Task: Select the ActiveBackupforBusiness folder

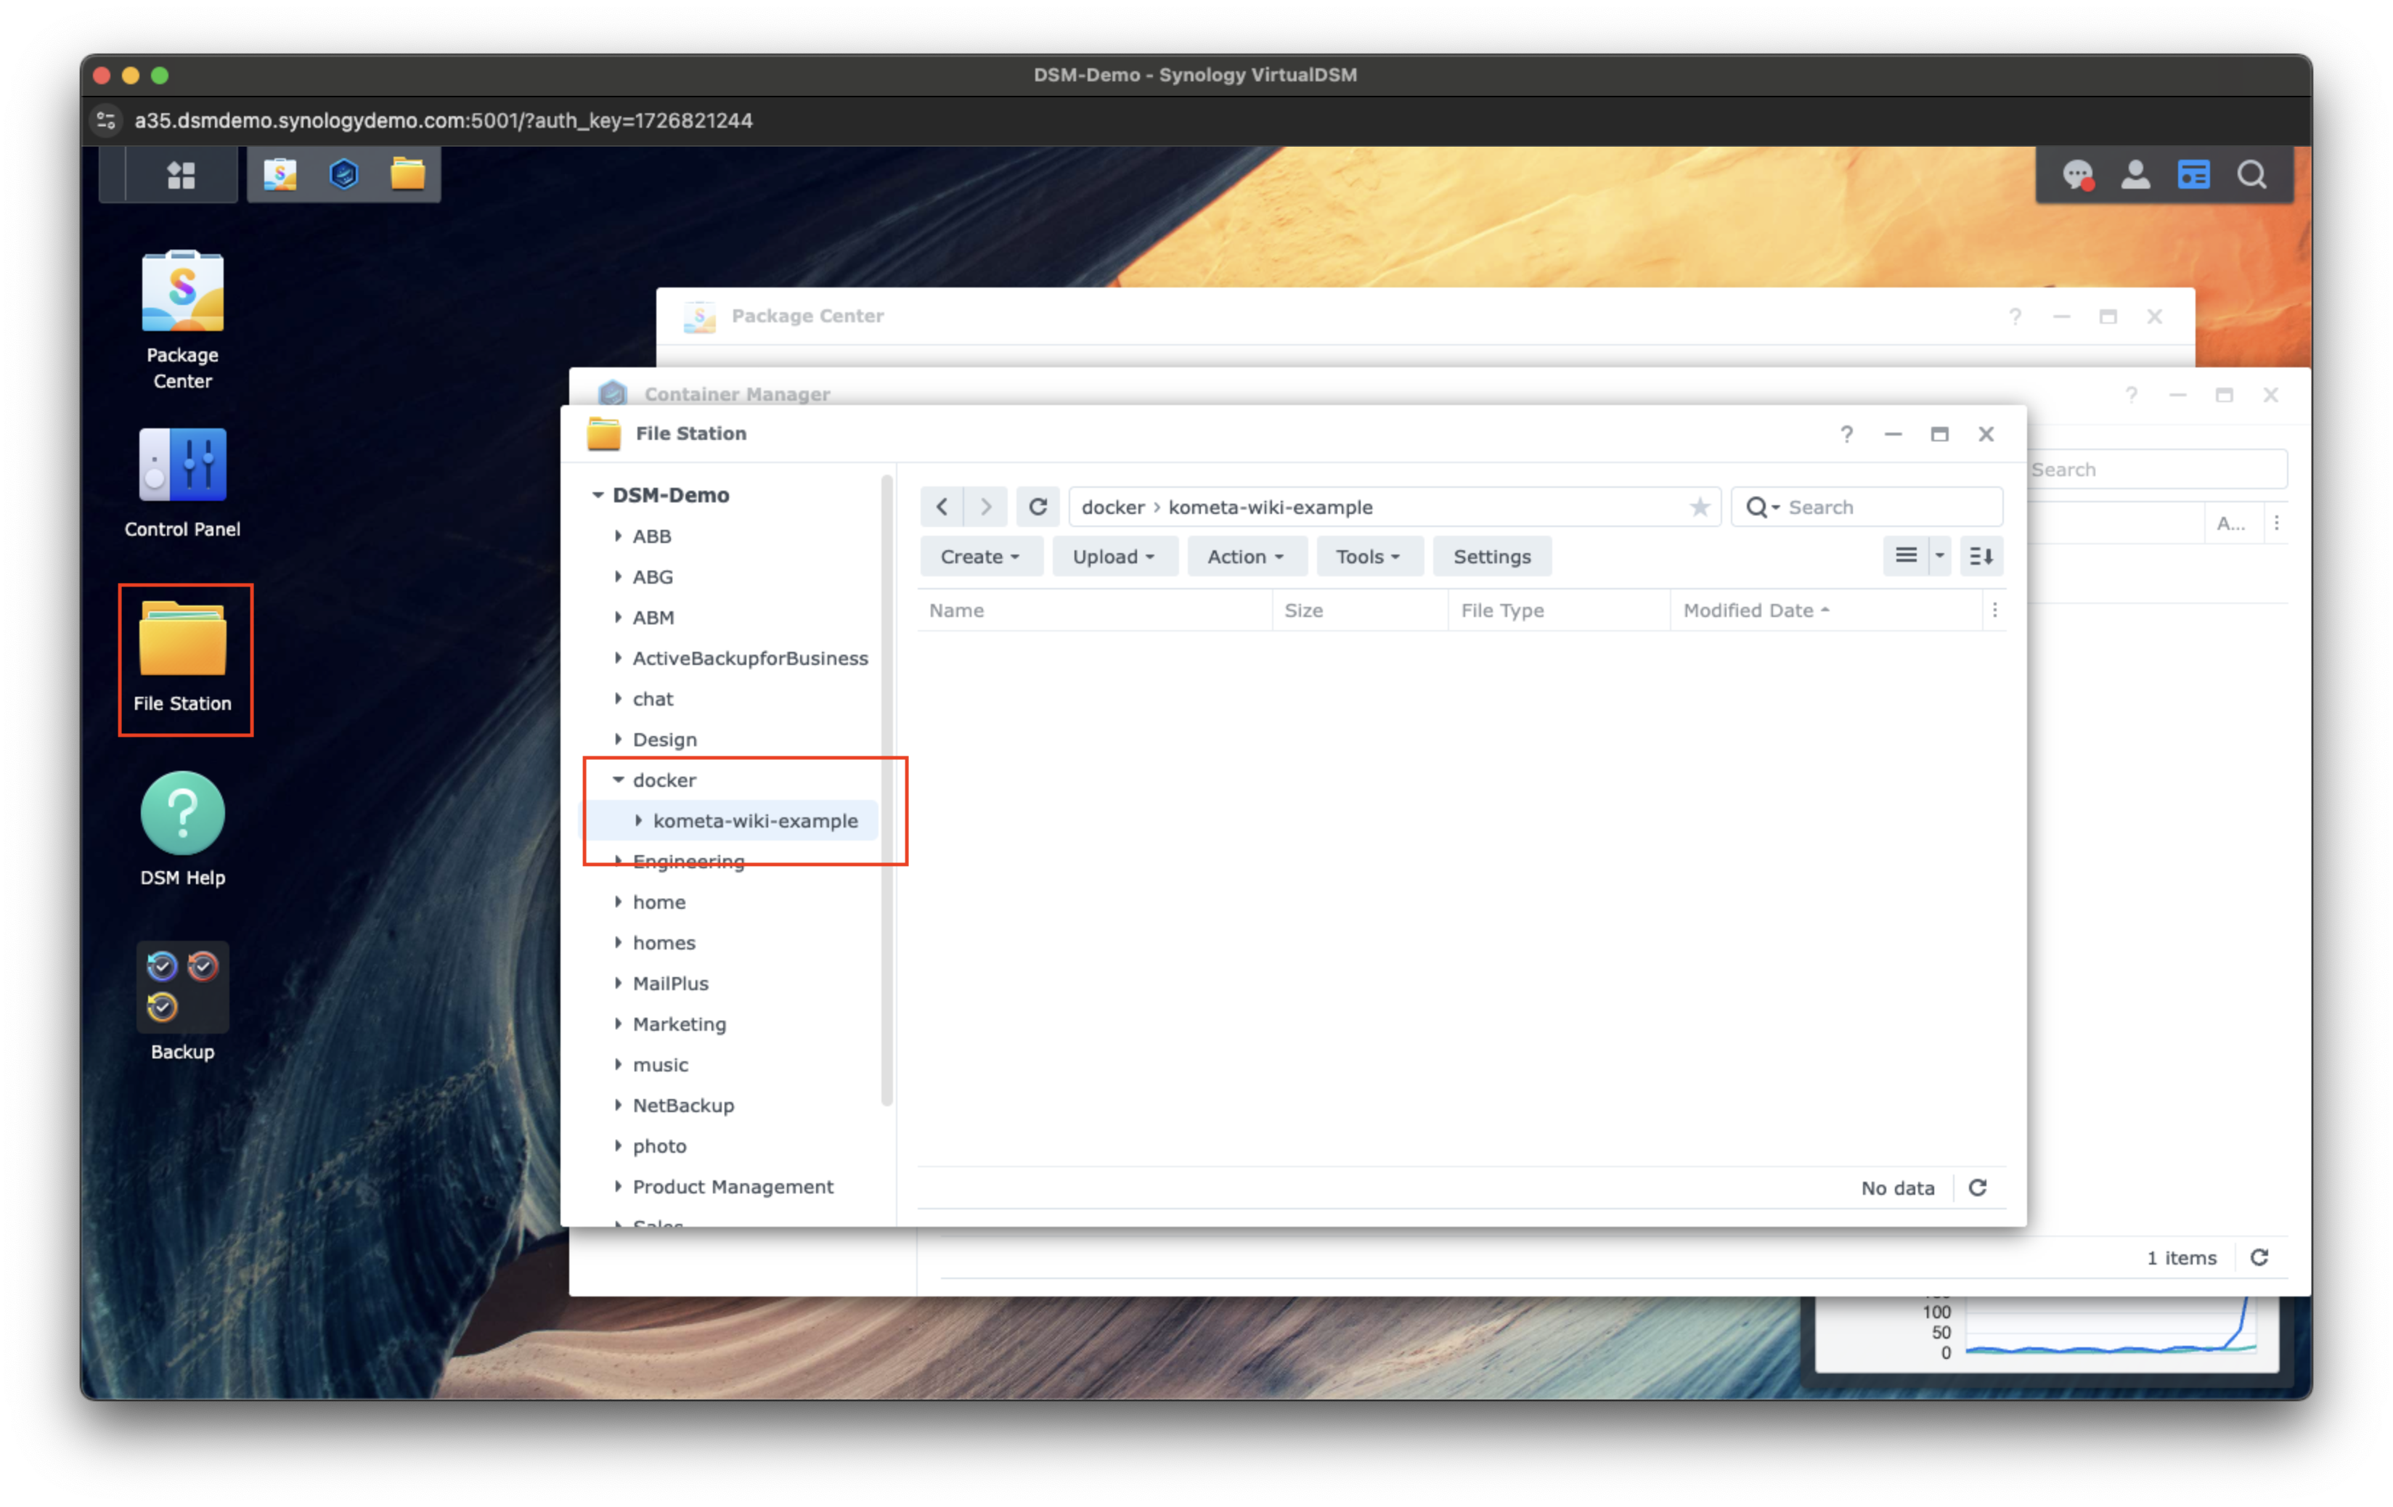Action: (749, 658)
